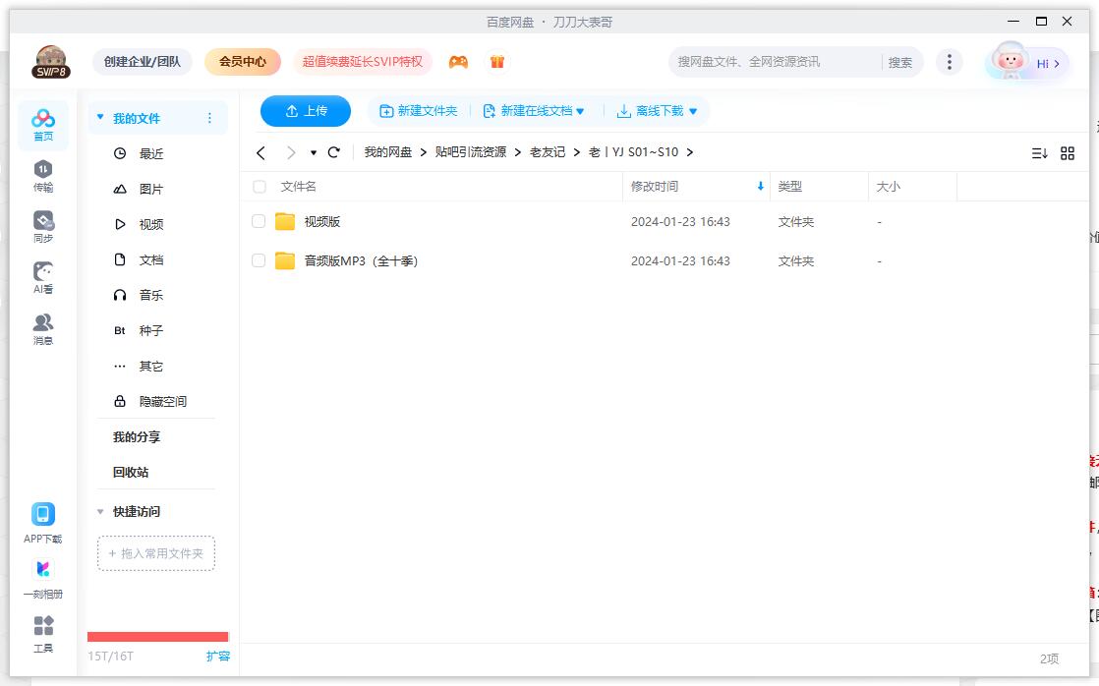Tick the checkbox for 音频版MP3 (全十季)

[x=259, y=260]
